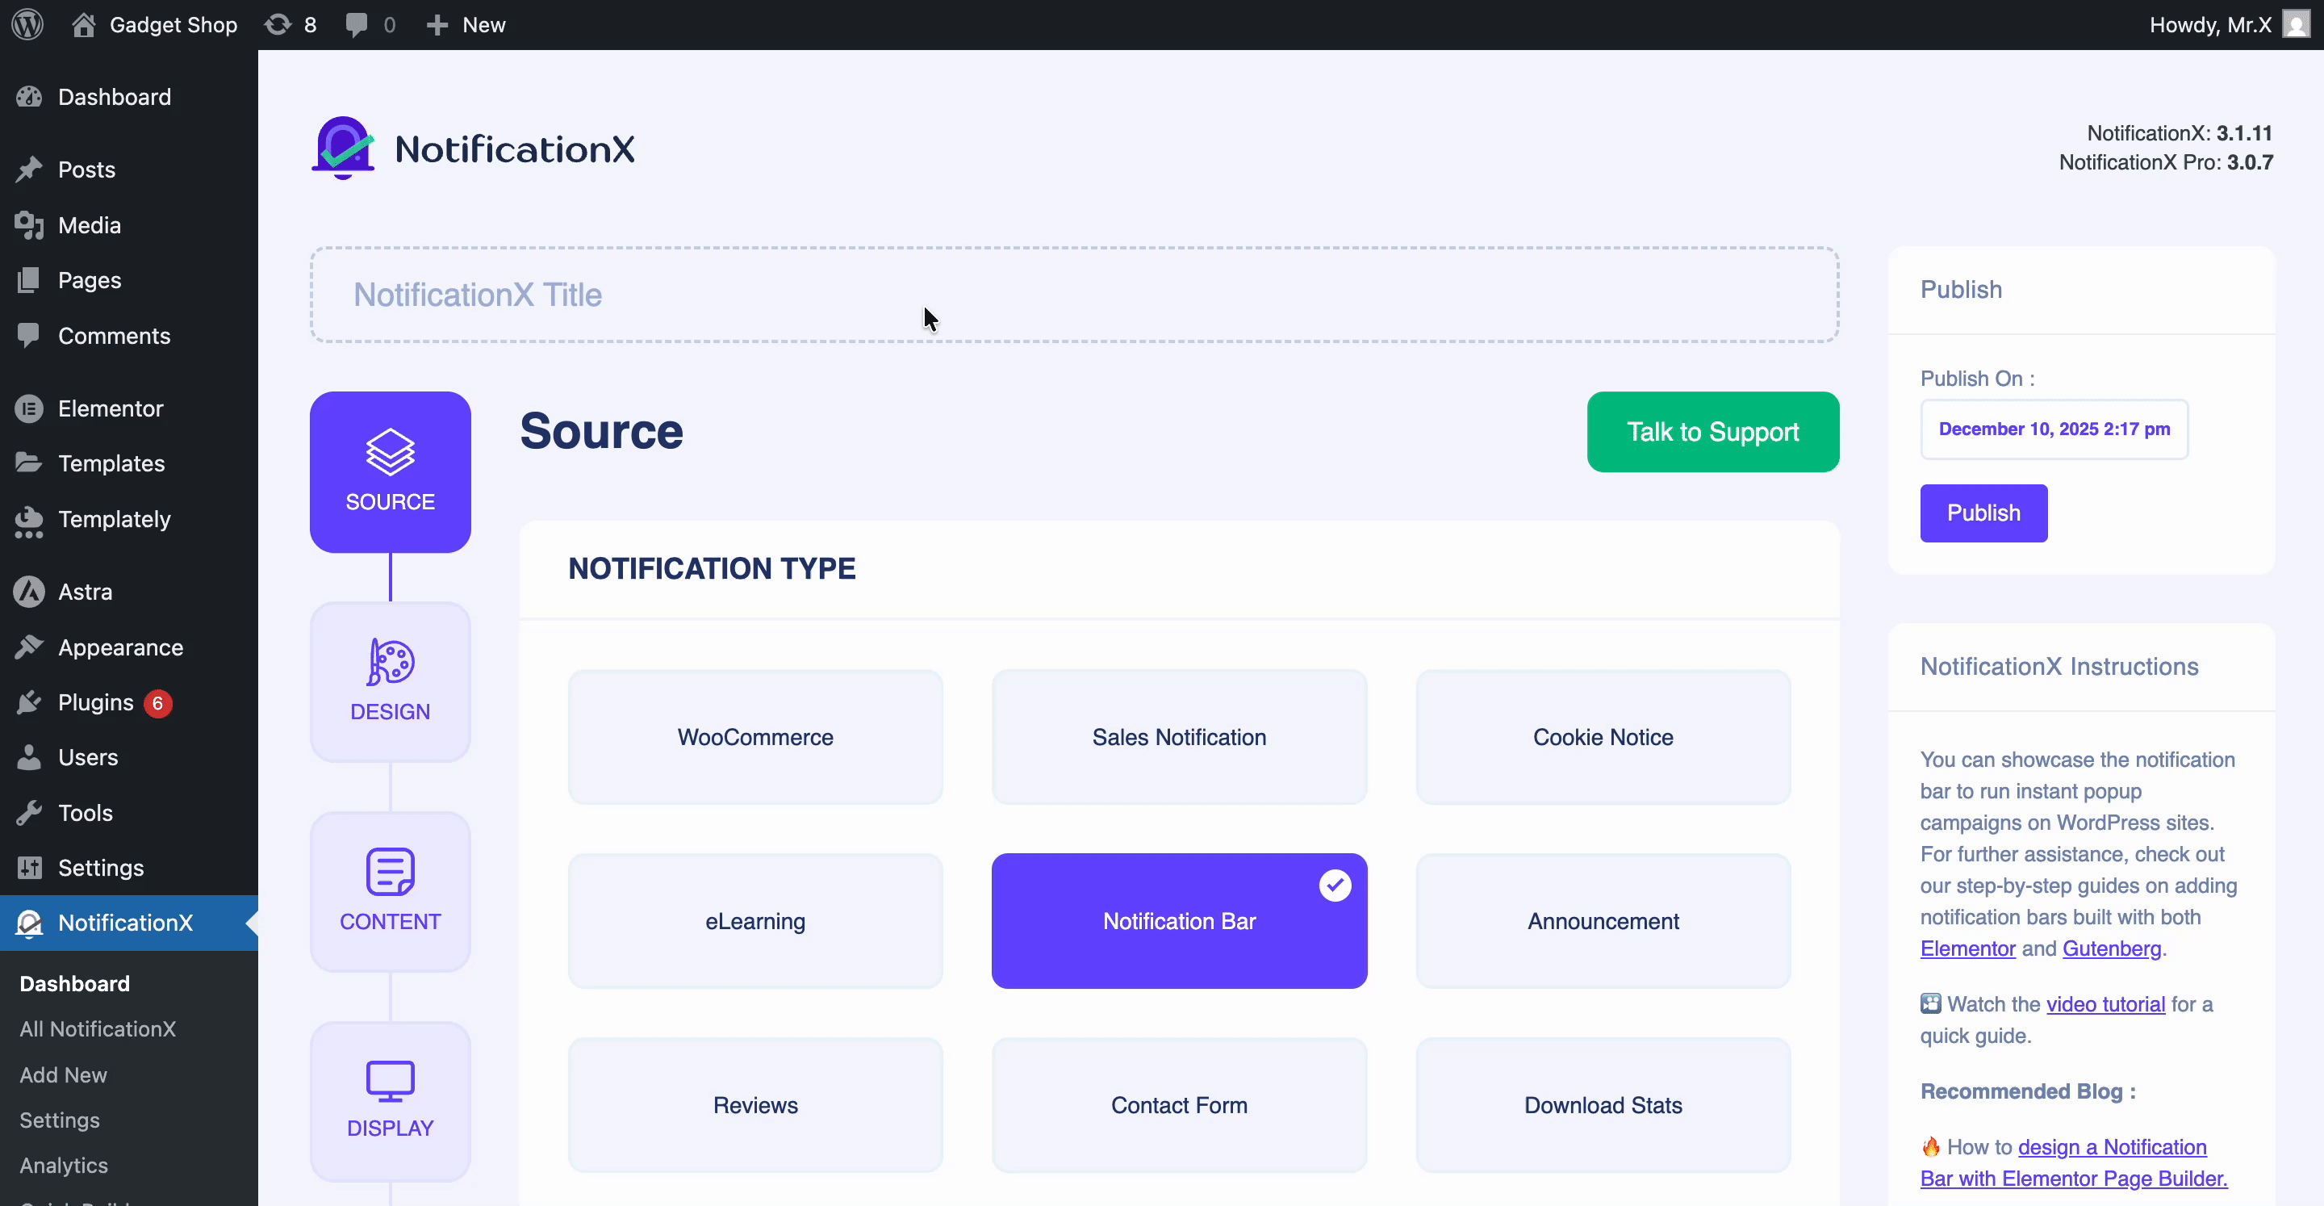
Task: Open the video tutorial link
Action: [2105, 1004]
